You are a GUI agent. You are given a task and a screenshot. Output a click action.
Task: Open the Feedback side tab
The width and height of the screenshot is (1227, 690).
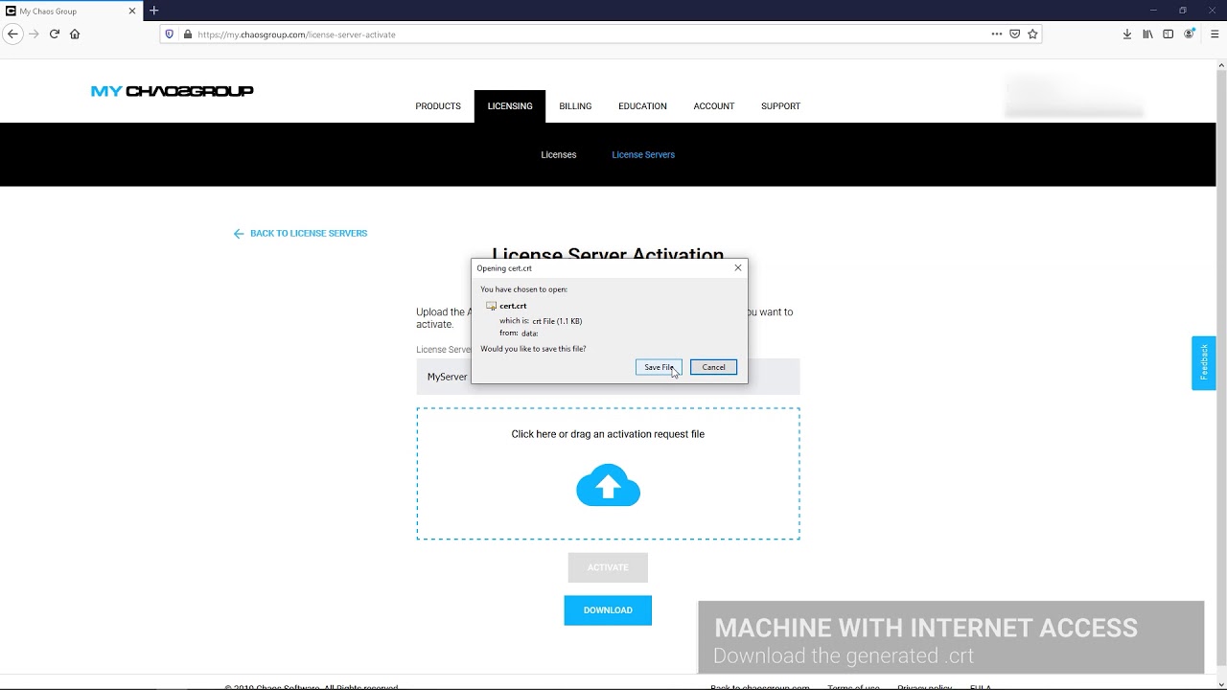[x=1204, y=362]
